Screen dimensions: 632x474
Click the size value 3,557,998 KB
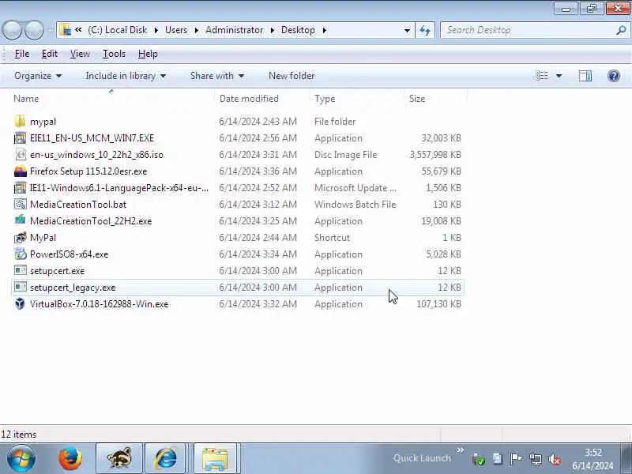click(x=435, y=155)
